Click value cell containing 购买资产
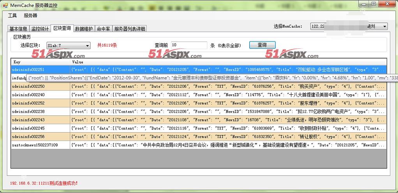Viewport: 398px width, 193px height. coord(228,87)
